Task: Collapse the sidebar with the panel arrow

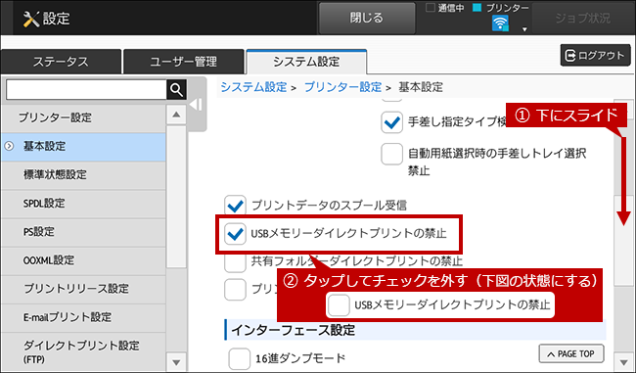Action: [x=197, y=105]
